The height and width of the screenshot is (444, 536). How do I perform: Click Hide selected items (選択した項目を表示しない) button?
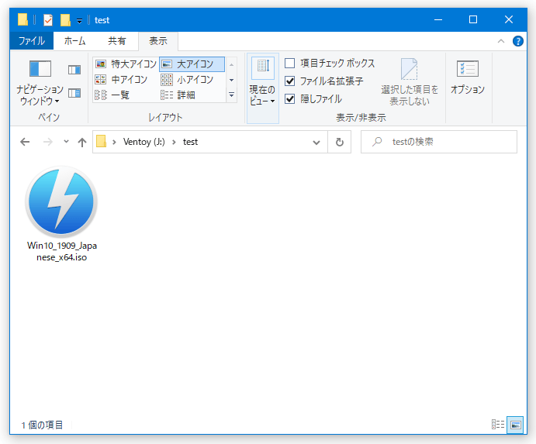click(410, 82)
